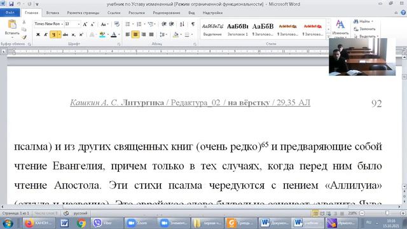Viewport: 407px width, 229px height.
Task: Click Найти (Find) button
Action: click(363, 21)
